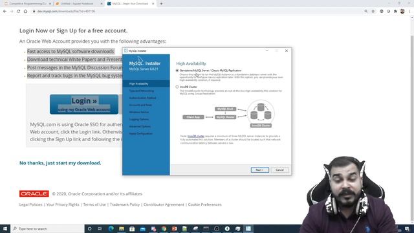Screen dimensions: 414x233
Task: Open the InnoDB cluster note link
Action: [195, 136]
